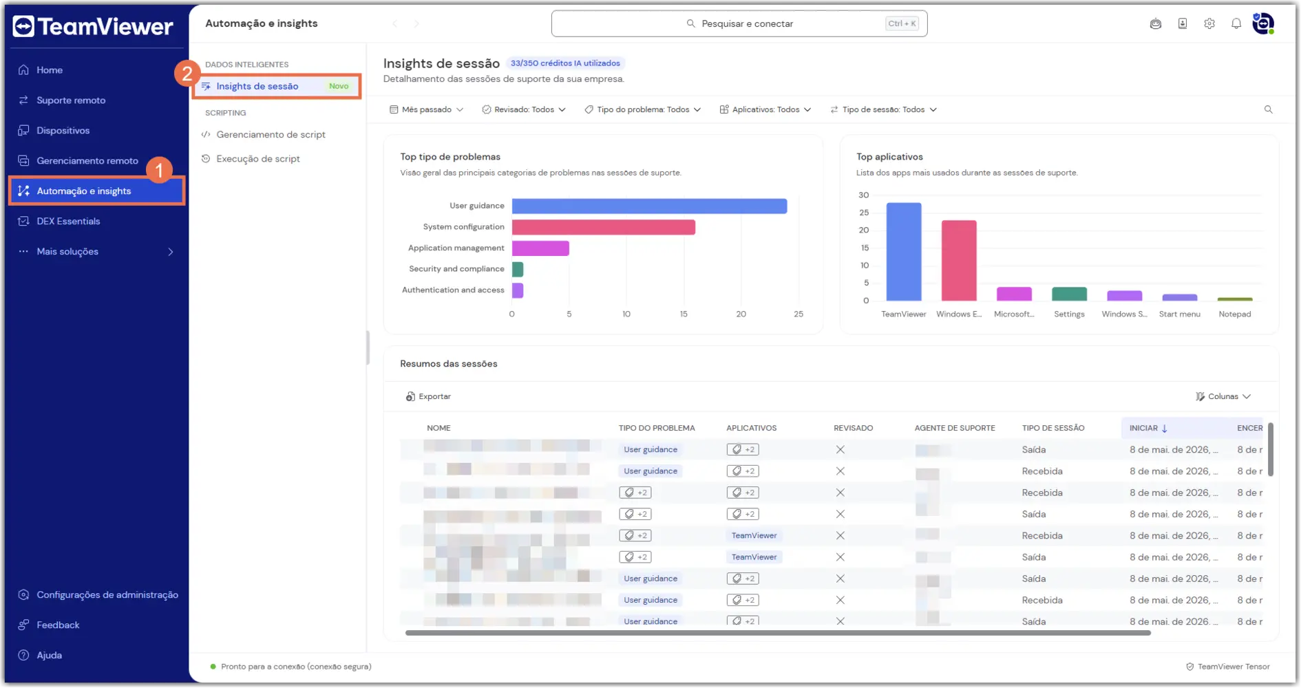The image size is (1301, 688).
Task: Click the horizontal table scrollbar
Action: click(778, 633)
